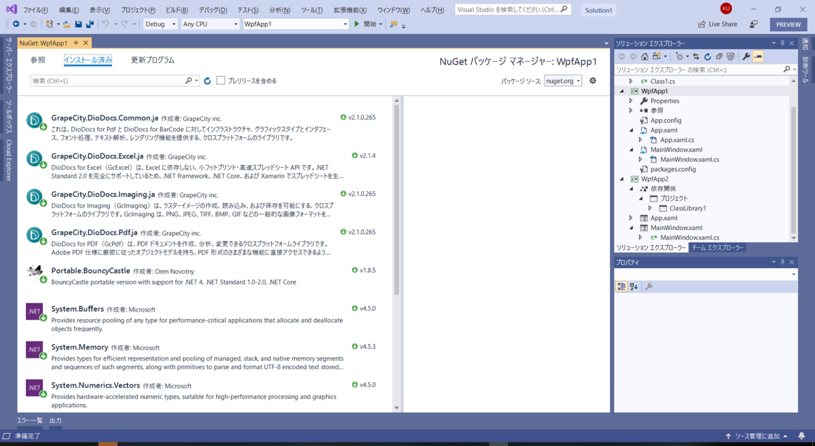Image resolution: width=815 pixels, height=446 pixels.
Task: Click the Live Share button
Action: coord(718,24)
